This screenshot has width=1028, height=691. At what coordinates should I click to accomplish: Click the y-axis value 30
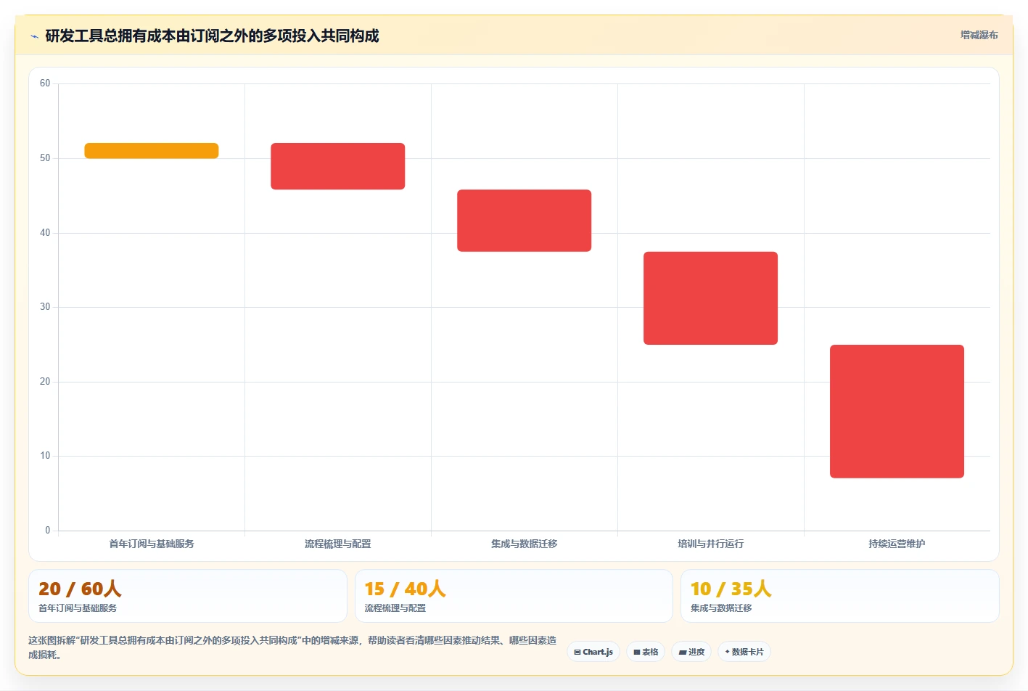pyautogui.click(x=45, y=307)
